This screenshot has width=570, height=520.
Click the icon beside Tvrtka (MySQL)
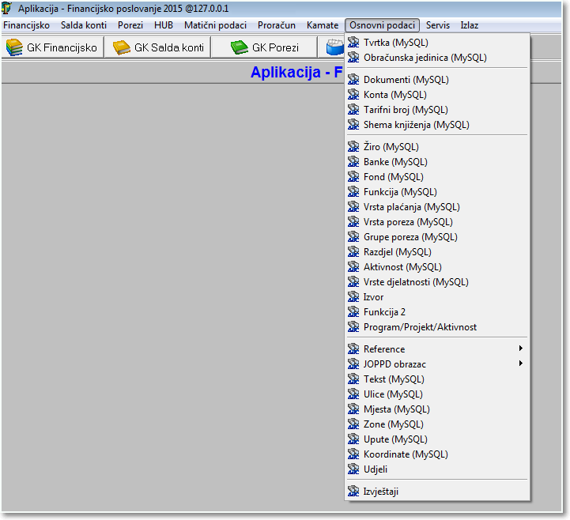click(353, 43)
